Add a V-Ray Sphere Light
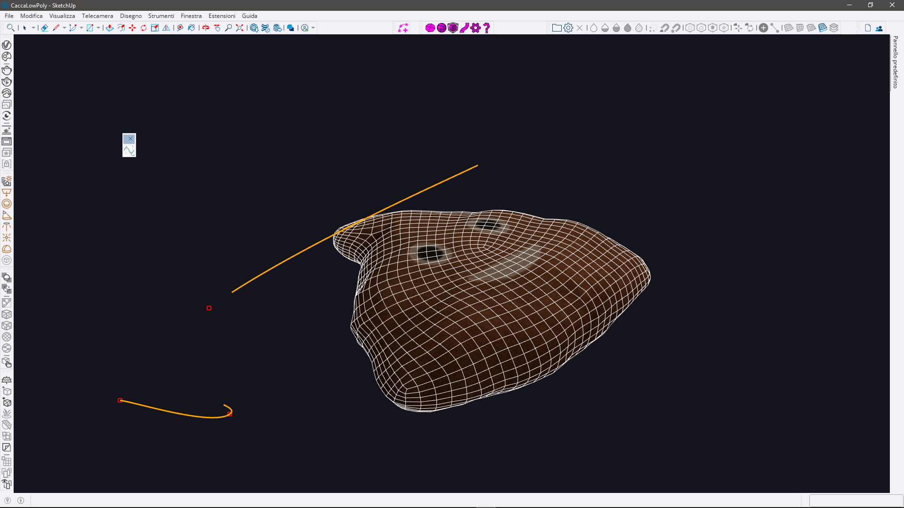 7,204
